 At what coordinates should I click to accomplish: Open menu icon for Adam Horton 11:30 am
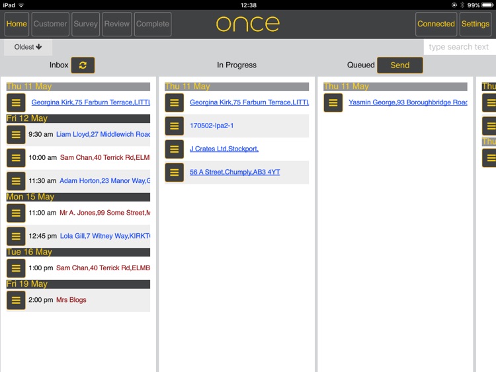click(x=16, y=181)
